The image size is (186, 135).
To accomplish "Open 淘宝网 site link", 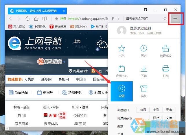I will tap(80, 124).
